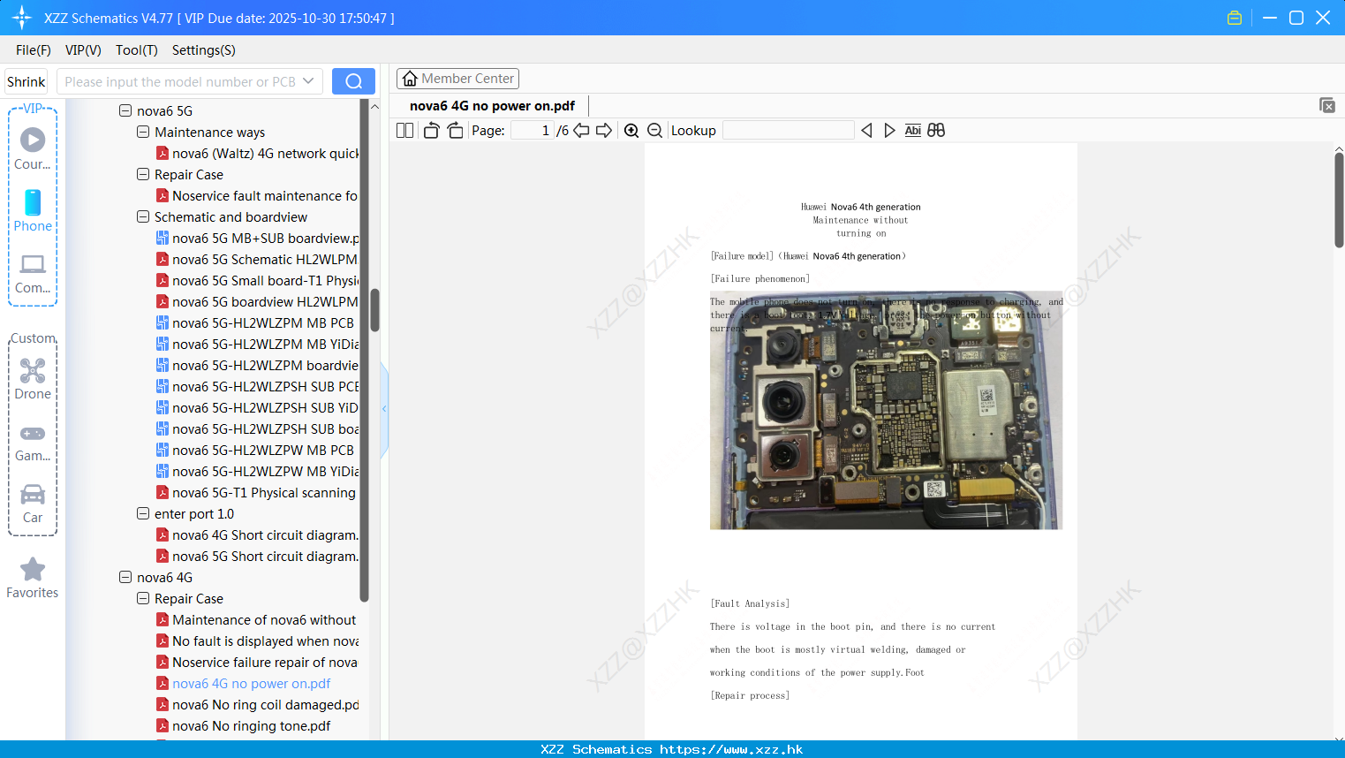Image resolution: width=1345 pixels, height=758 pixels.
Task: Click the Lookup text field
Action: click(789, 131)
